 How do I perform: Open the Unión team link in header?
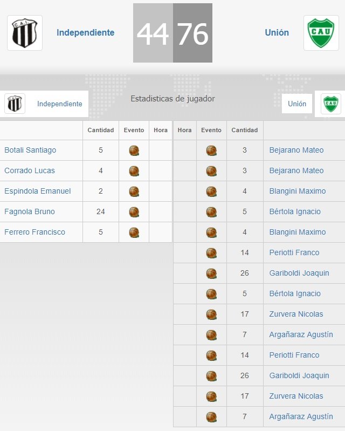pos(277,33)
